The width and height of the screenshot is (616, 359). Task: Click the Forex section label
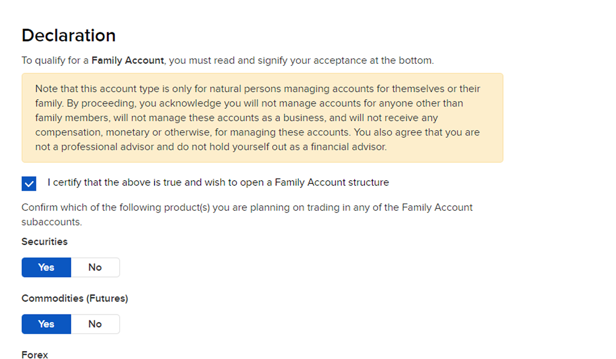tap(35, 354)
